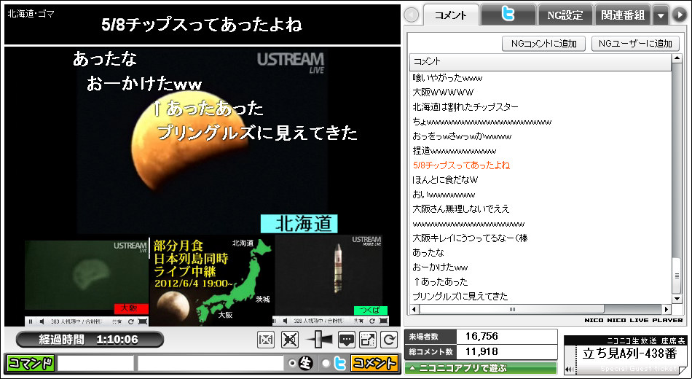Viewport: 692px width, 379px height.
Task: Click the NGユーザーに追加 button
Action: point(635,43)
